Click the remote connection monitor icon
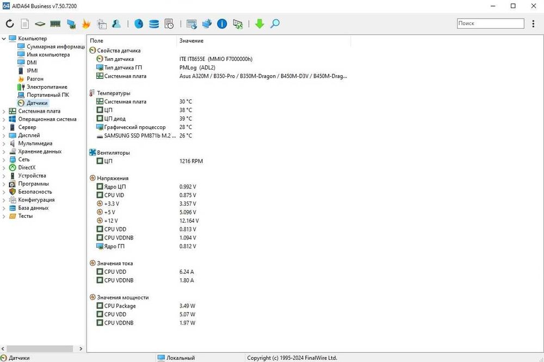544x362 pixels. click(238, 23)
